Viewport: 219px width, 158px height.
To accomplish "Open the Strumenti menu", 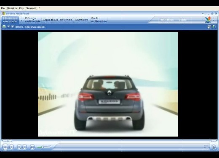I will (31, 8).
